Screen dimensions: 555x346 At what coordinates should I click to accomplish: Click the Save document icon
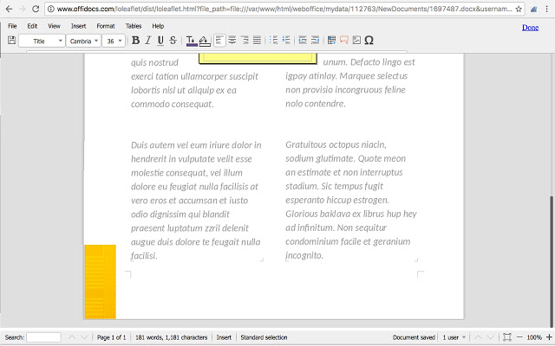tap(11, 41)
